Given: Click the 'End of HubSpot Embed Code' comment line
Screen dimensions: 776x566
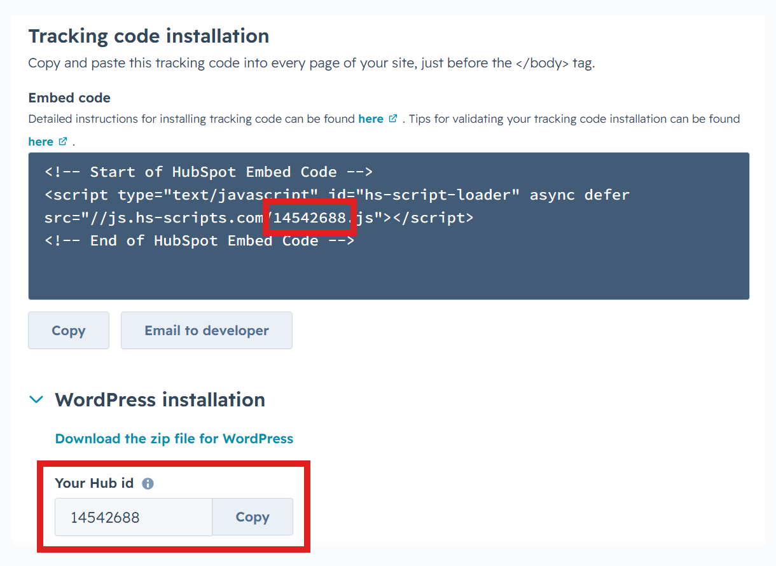Looking at the screenshot, I should (x=199, y=240).
